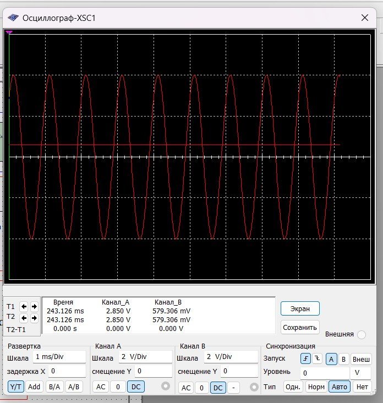Shift cursor T2 left with arrow

(x=24, y=318)
